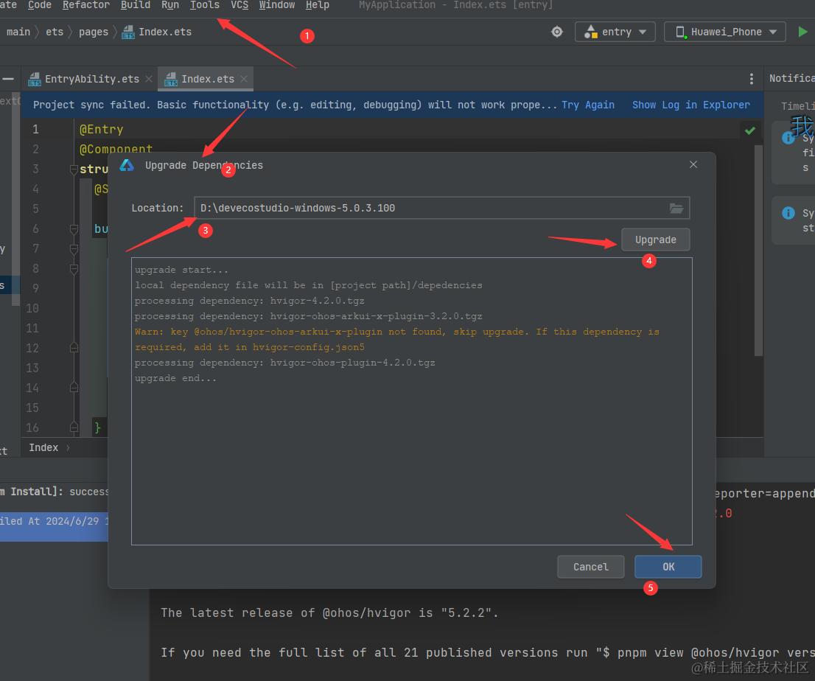Open the Refactor menu
This screenshot has height=681, width=815.
[x=85, y=4]
